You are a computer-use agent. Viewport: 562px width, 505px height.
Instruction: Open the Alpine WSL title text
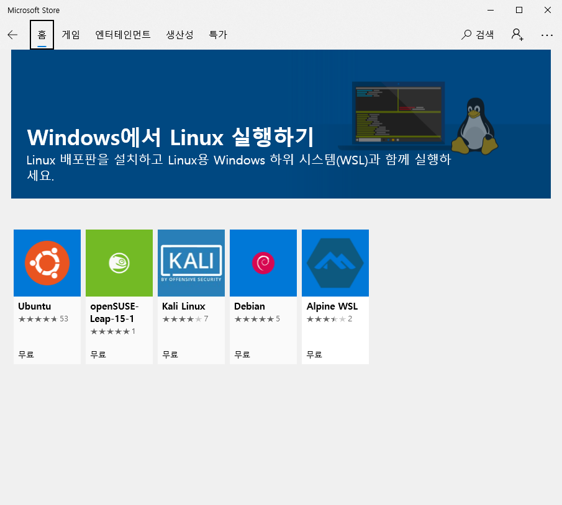coord(332,306)
